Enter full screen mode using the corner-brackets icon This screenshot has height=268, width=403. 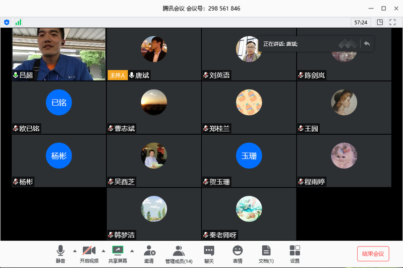pyautogui.click(x=393, y=22)
